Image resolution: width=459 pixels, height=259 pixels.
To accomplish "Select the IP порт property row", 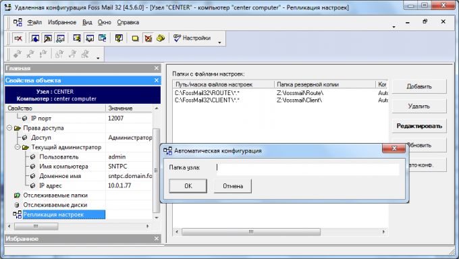I will 79,118.
